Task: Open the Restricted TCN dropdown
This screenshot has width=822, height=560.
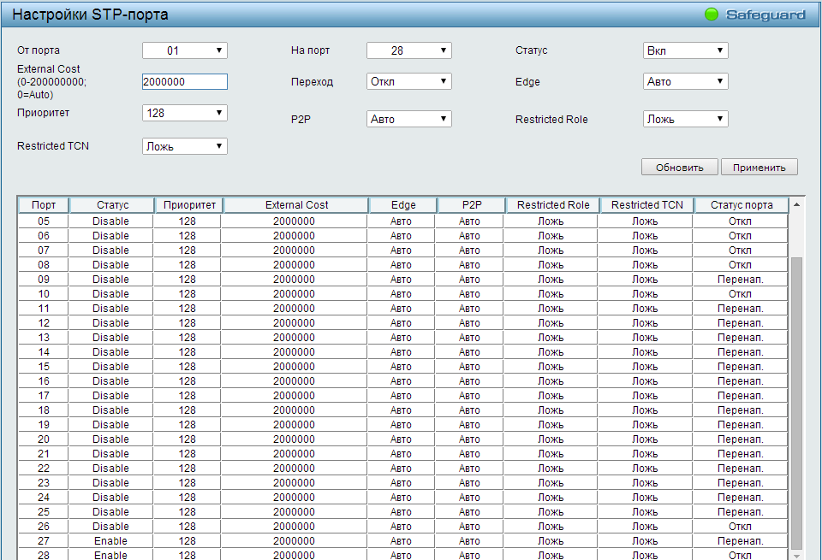Action: [184, 146]
